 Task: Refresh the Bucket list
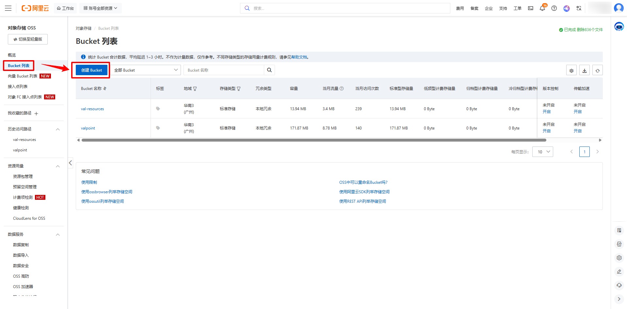[x=598, y=70]
